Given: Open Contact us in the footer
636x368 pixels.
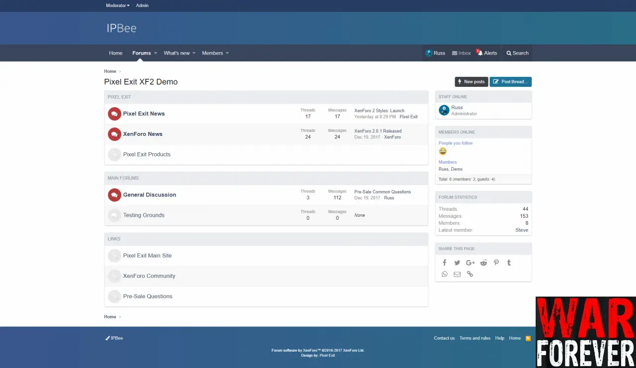Looking at the screenshot, I should tap(444, 338).
